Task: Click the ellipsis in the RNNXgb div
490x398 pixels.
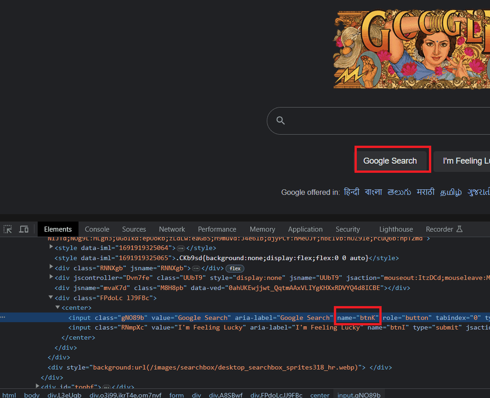Action: coord(196,269)
